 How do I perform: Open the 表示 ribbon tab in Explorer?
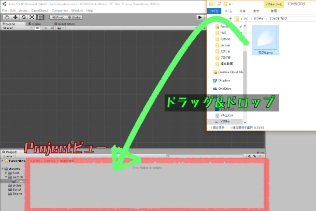tap(256, 11)
